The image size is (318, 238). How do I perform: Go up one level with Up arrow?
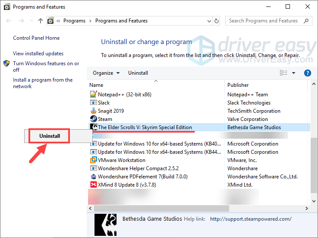(x=41, y=21)
